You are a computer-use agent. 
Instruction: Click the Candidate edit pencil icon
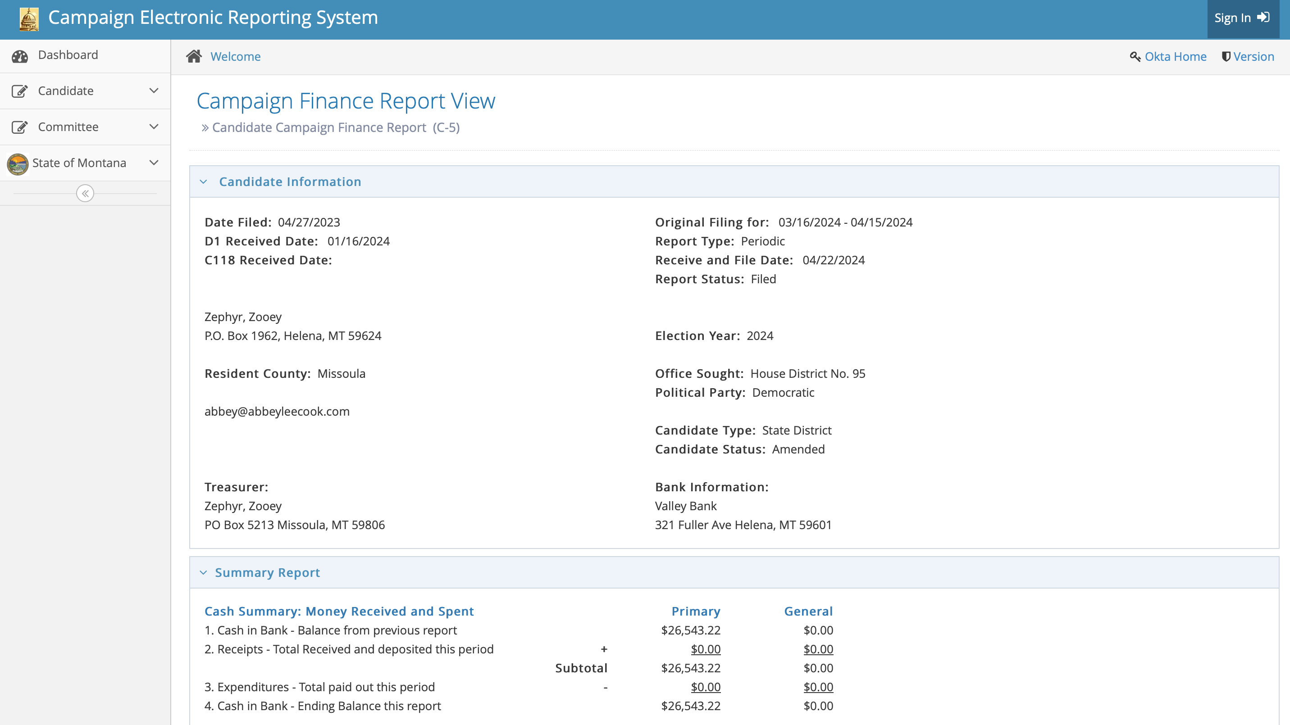pos(19,91)
